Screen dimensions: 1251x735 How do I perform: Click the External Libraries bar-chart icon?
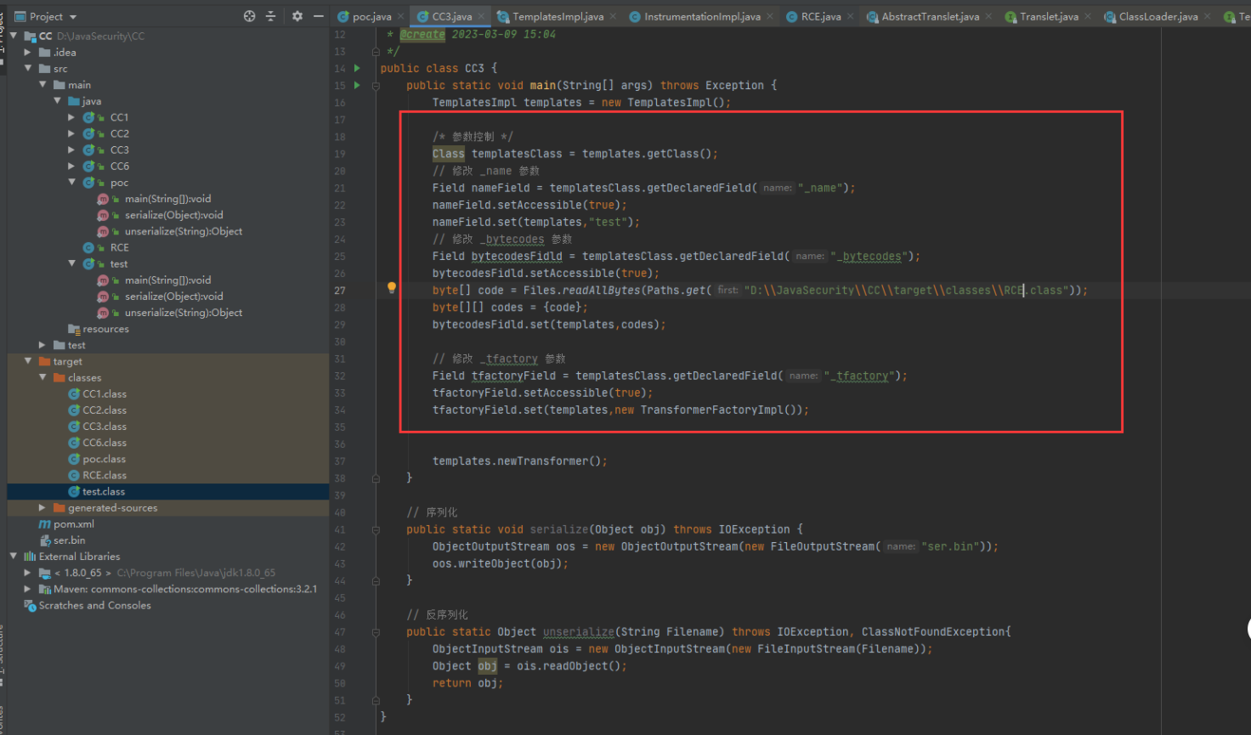coord(30,557)
